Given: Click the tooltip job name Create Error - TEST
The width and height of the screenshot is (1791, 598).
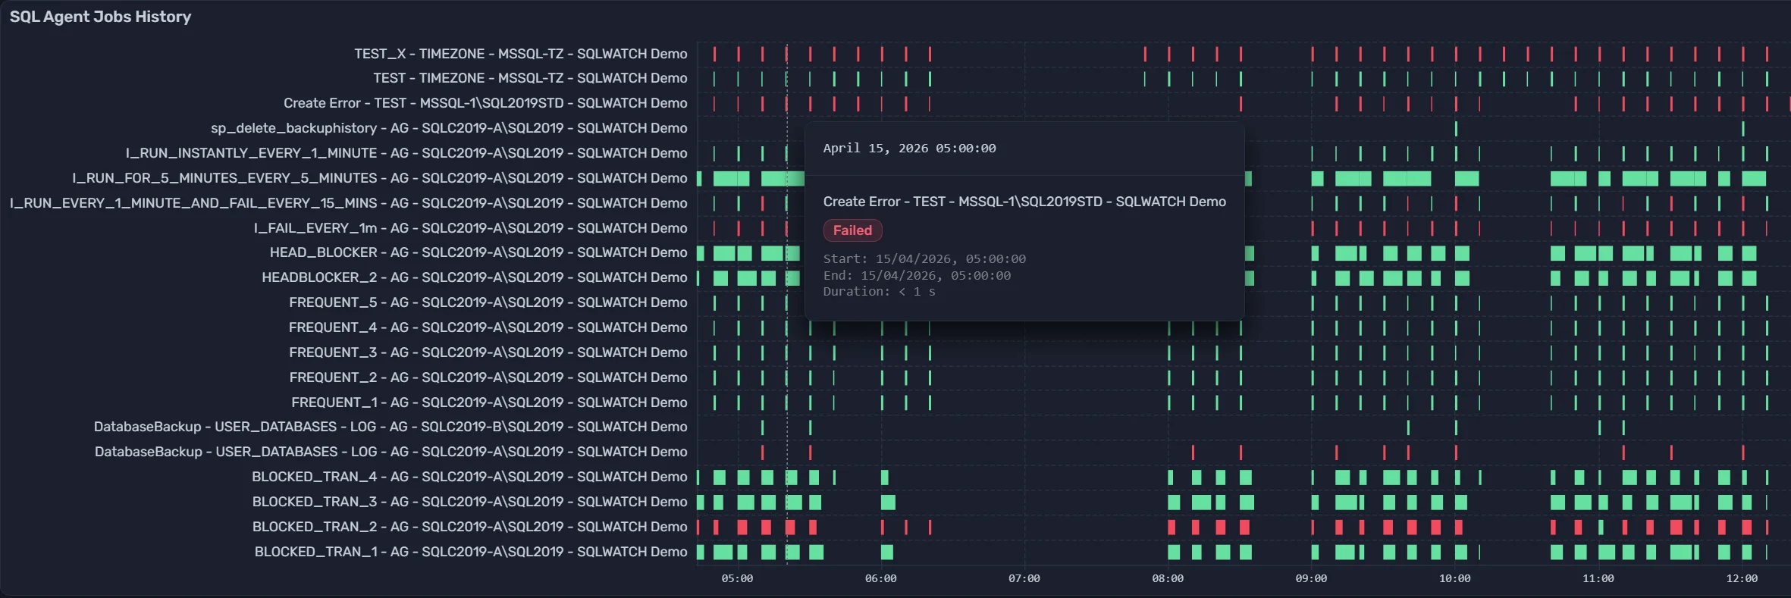Looking at the screenshot, I should 1024,202.
